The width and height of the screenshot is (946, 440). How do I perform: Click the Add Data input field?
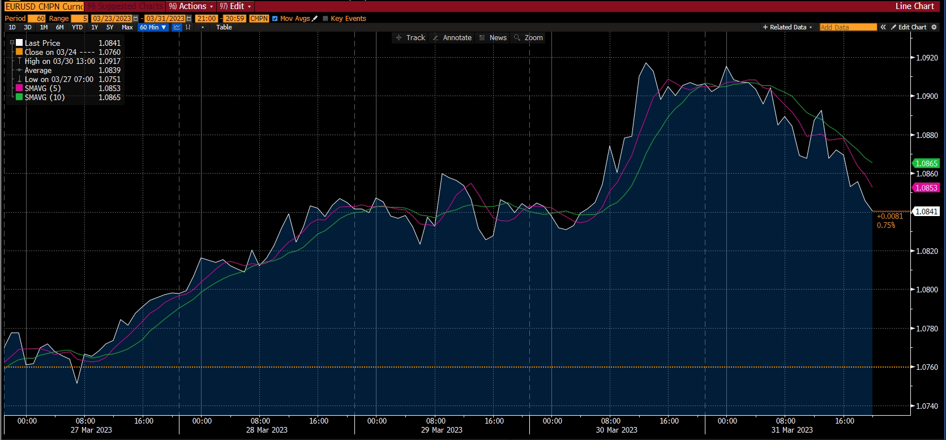click(847, 27)
